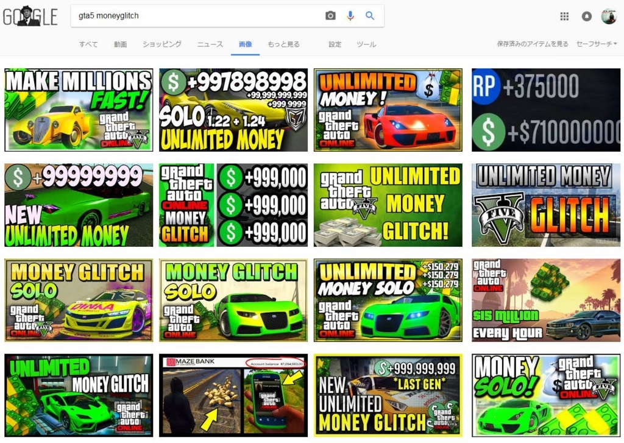The image size is (624, 443).
Task: Open the RP +375000 thumbnail
Action: [x=546, y=110]
